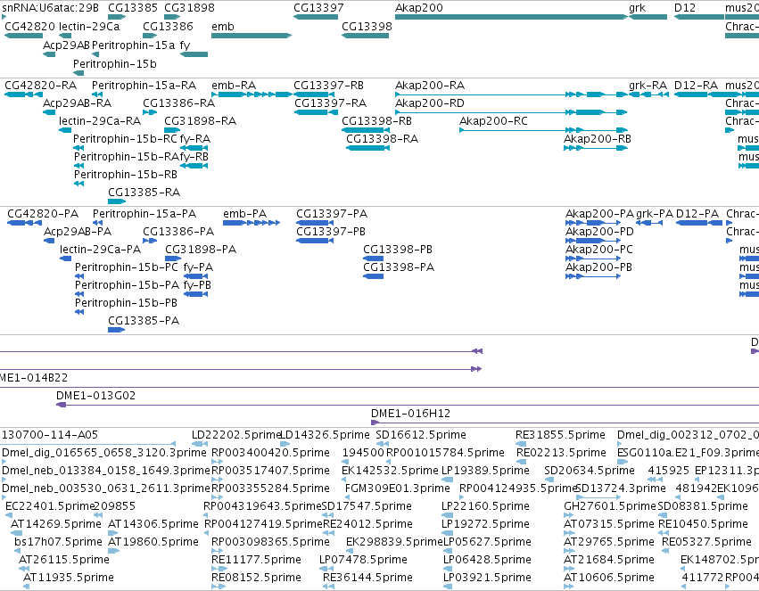This screenshot has height=591, width=759.
Task: Click the CG13385 gene label
Action: pyautogui.click(x=133, y=8)
